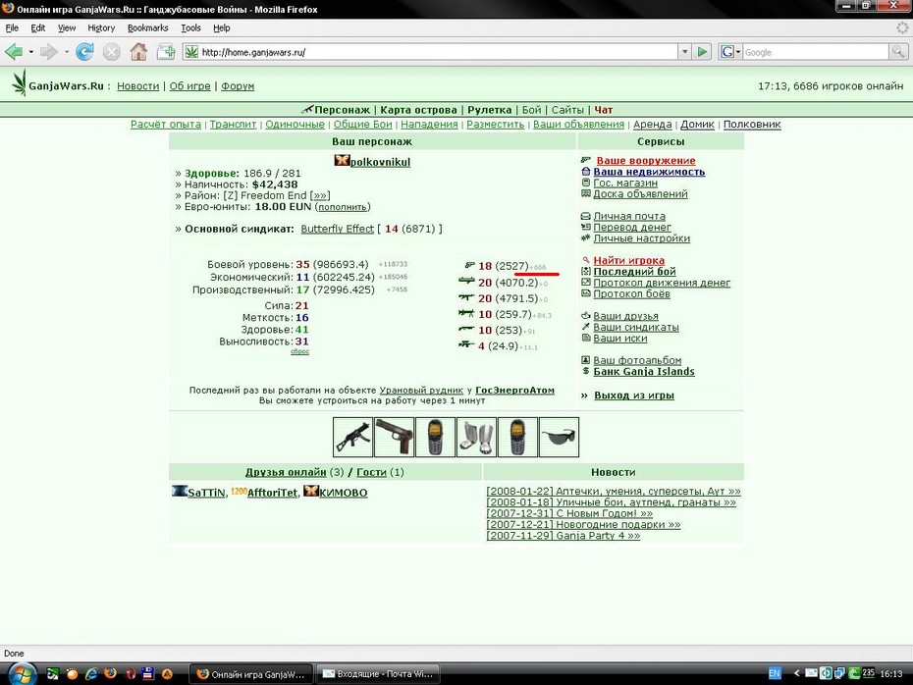Screen dimensions: 913x685
Task: Go to the Home page icon
Action: [138, 52]
